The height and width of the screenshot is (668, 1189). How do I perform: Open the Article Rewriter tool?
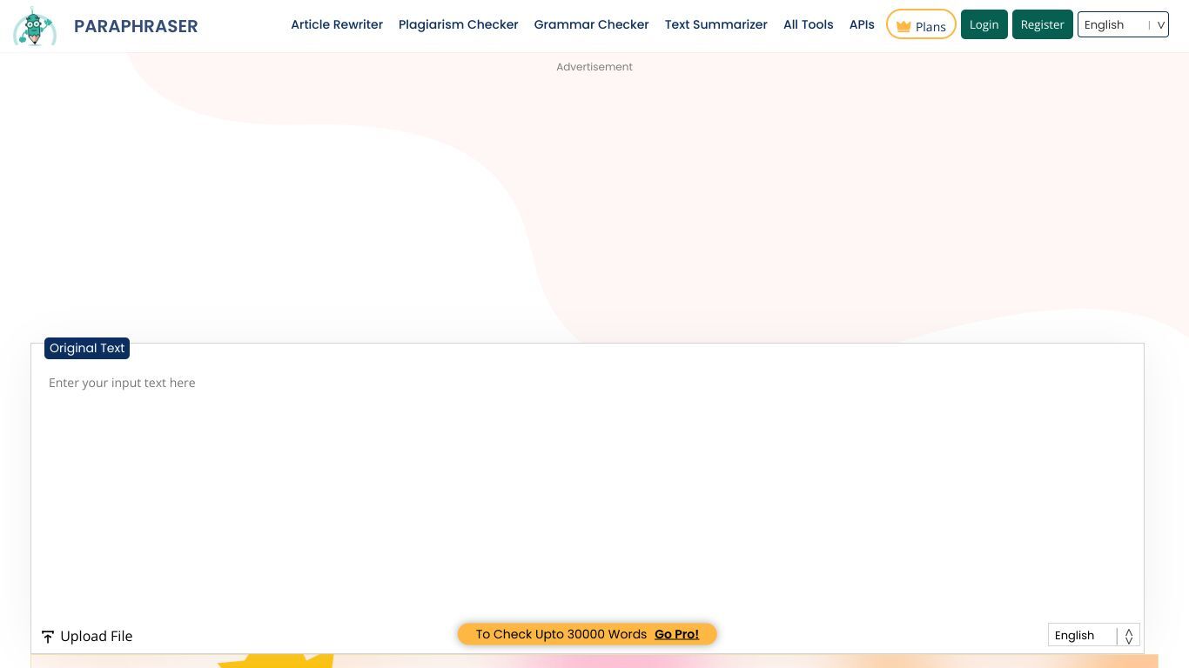click(x=336, y=24)
